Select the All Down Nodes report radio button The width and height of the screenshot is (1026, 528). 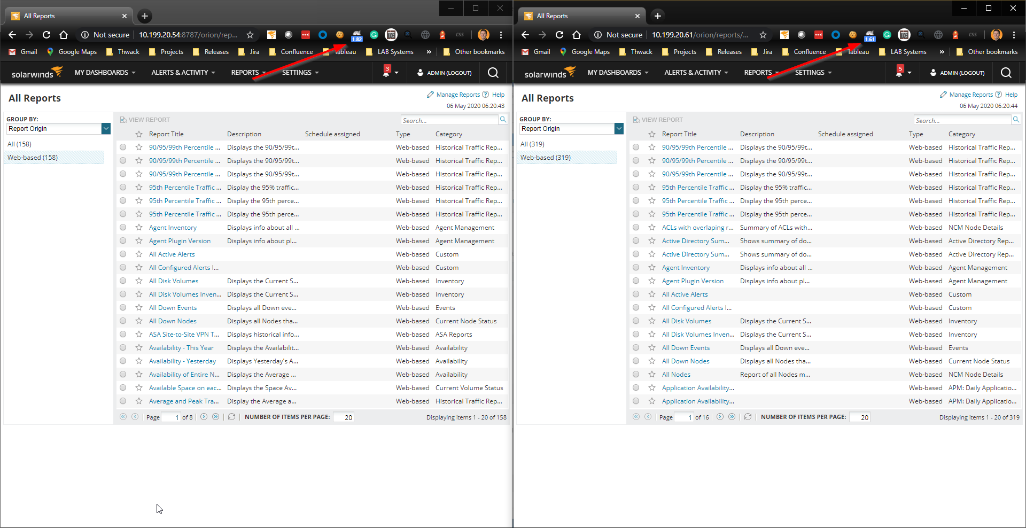123,321
